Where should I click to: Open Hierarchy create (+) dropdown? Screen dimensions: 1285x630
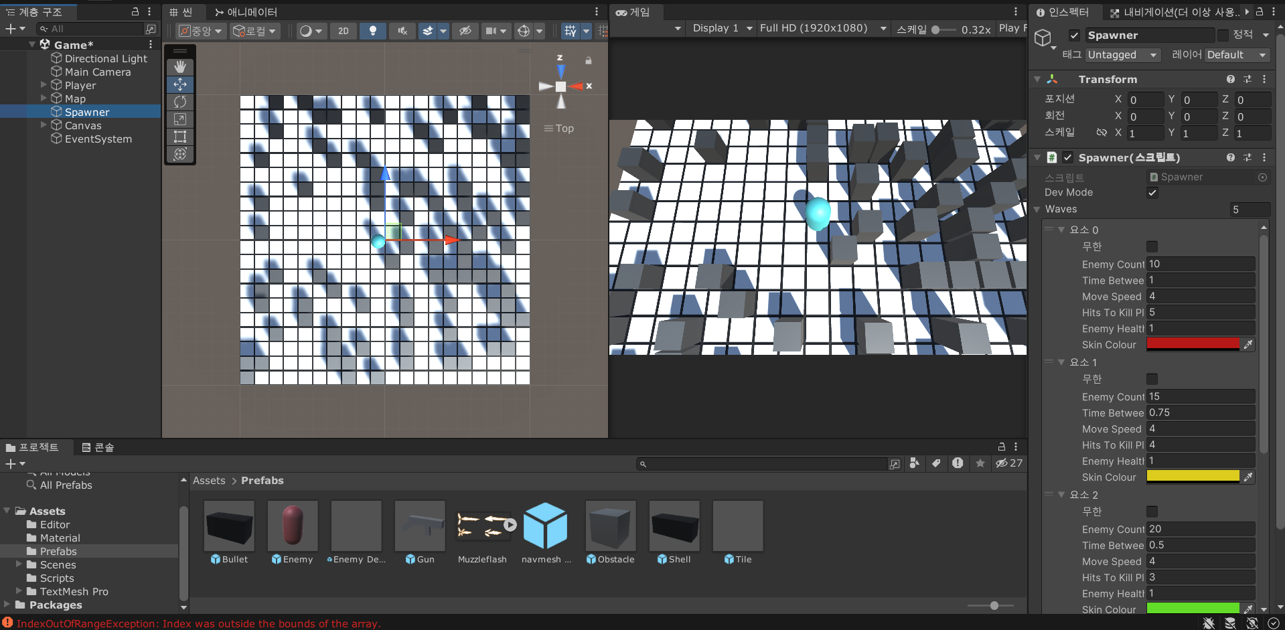(x=15, y=29)
